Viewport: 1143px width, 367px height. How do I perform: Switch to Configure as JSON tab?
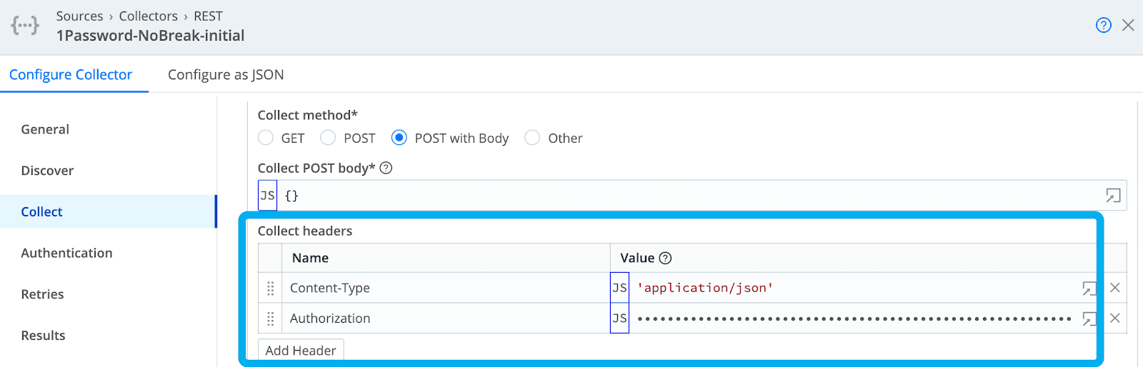coord(226,75)
